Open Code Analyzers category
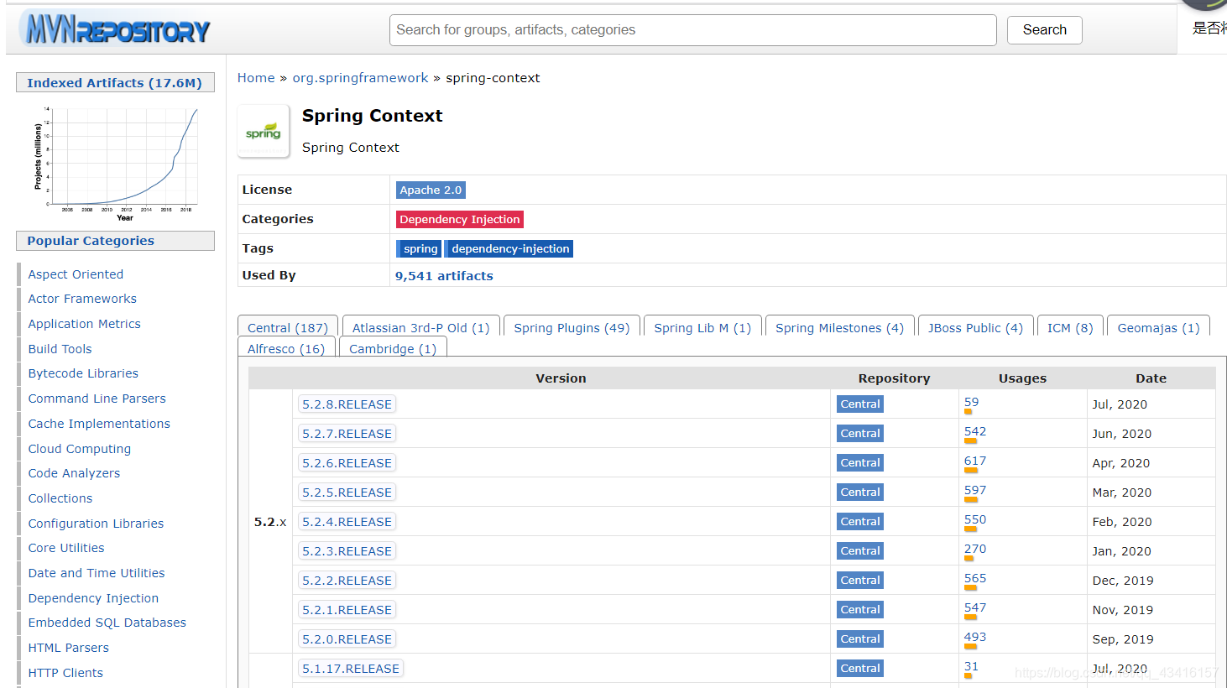 click(x=74, y=473)
